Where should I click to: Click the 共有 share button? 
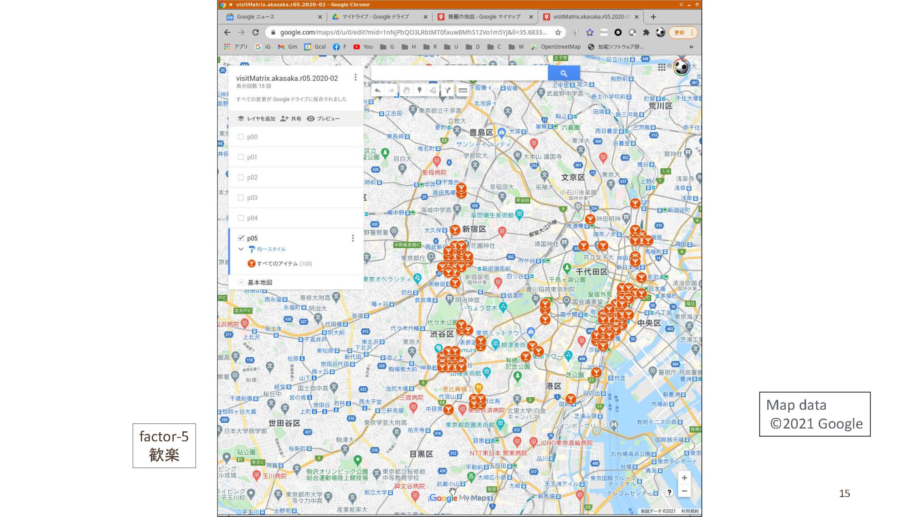point(291,119)
